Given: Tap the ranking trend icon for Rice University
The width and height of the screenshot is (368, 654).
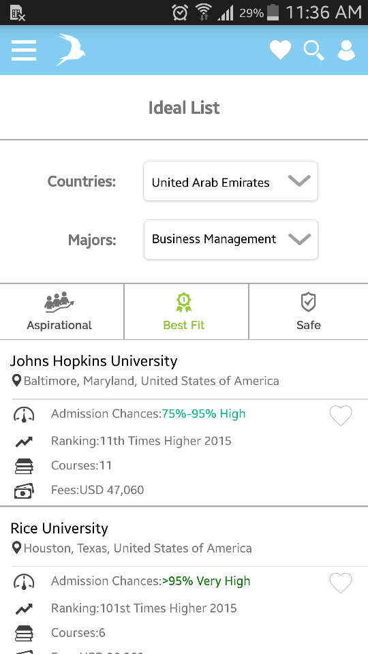Looking at the screenshot, I should pyautogui.click(x=24, y=609).
